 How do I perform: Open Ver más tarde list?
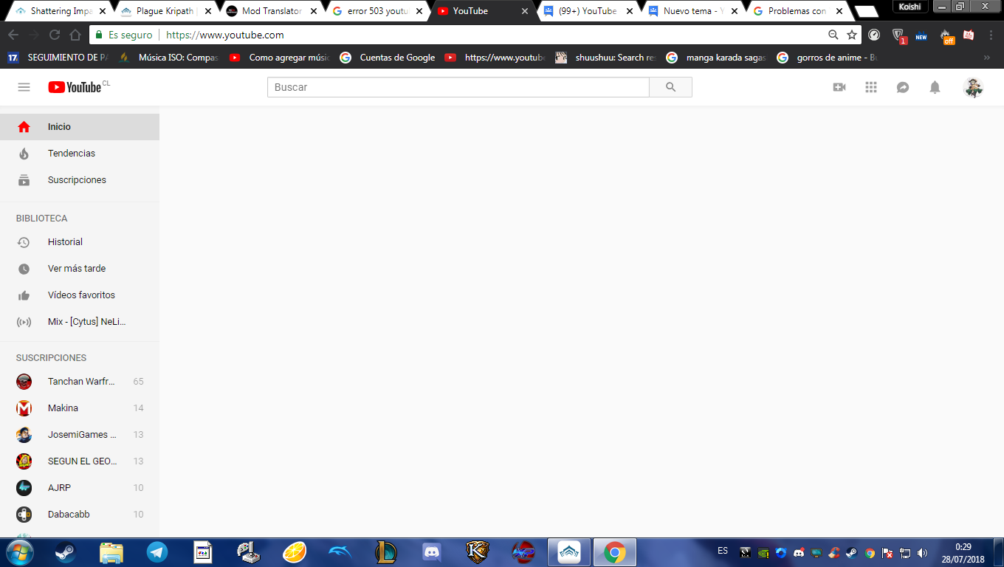(80, 269)
